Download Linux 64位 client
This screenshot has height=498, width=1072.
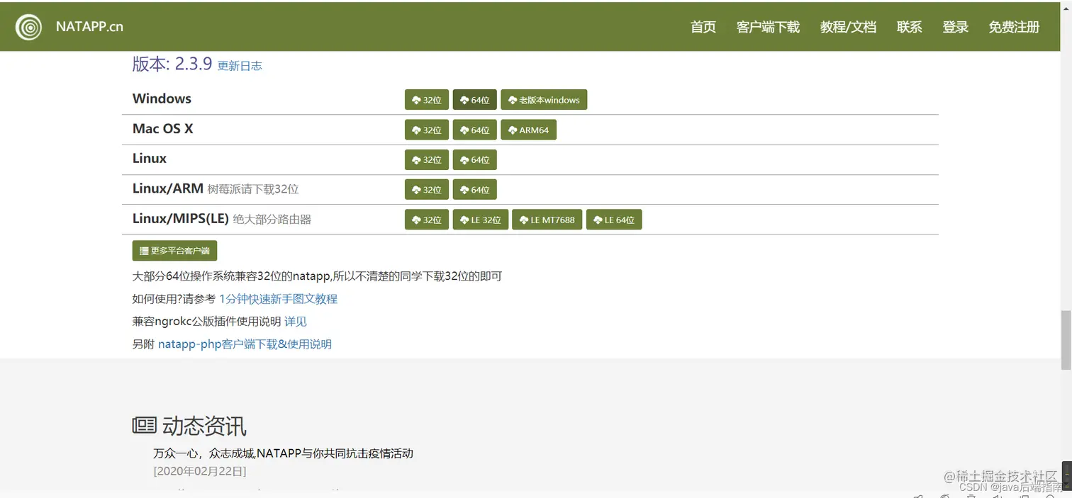(475, 159)
